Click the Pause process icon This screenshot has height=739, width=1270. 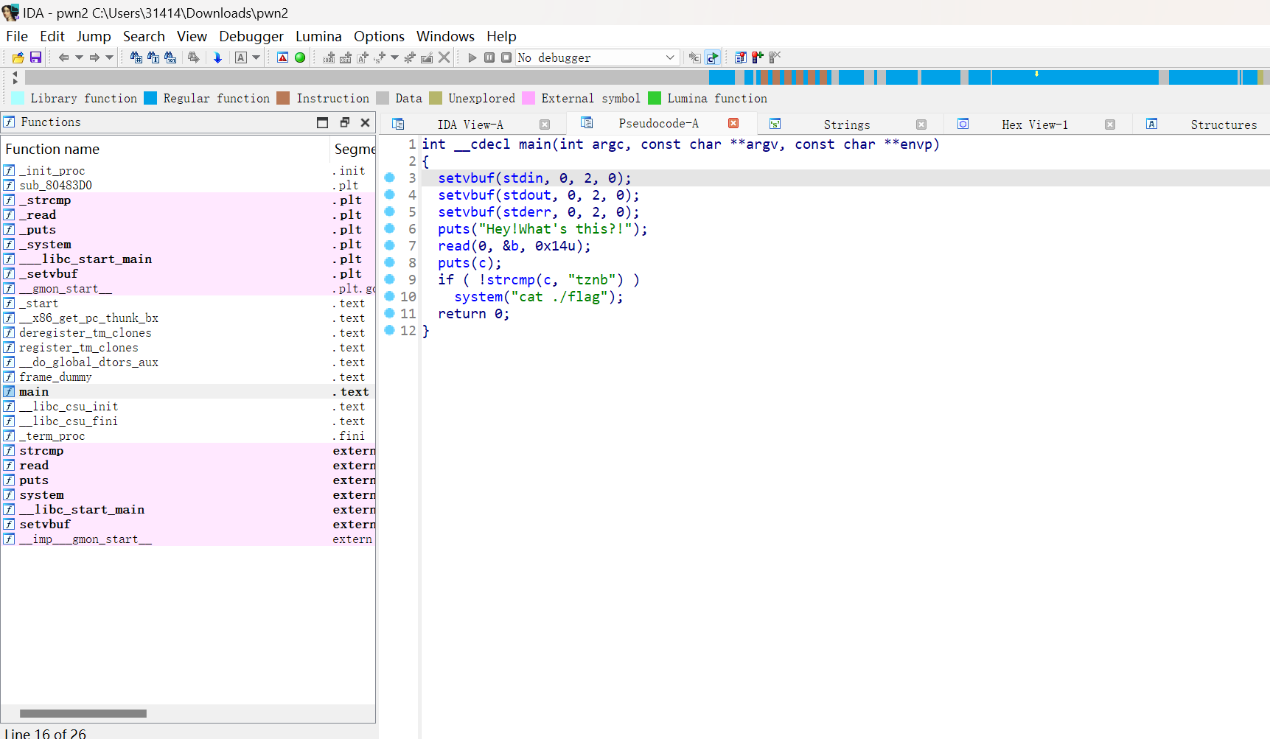(489, 57)
